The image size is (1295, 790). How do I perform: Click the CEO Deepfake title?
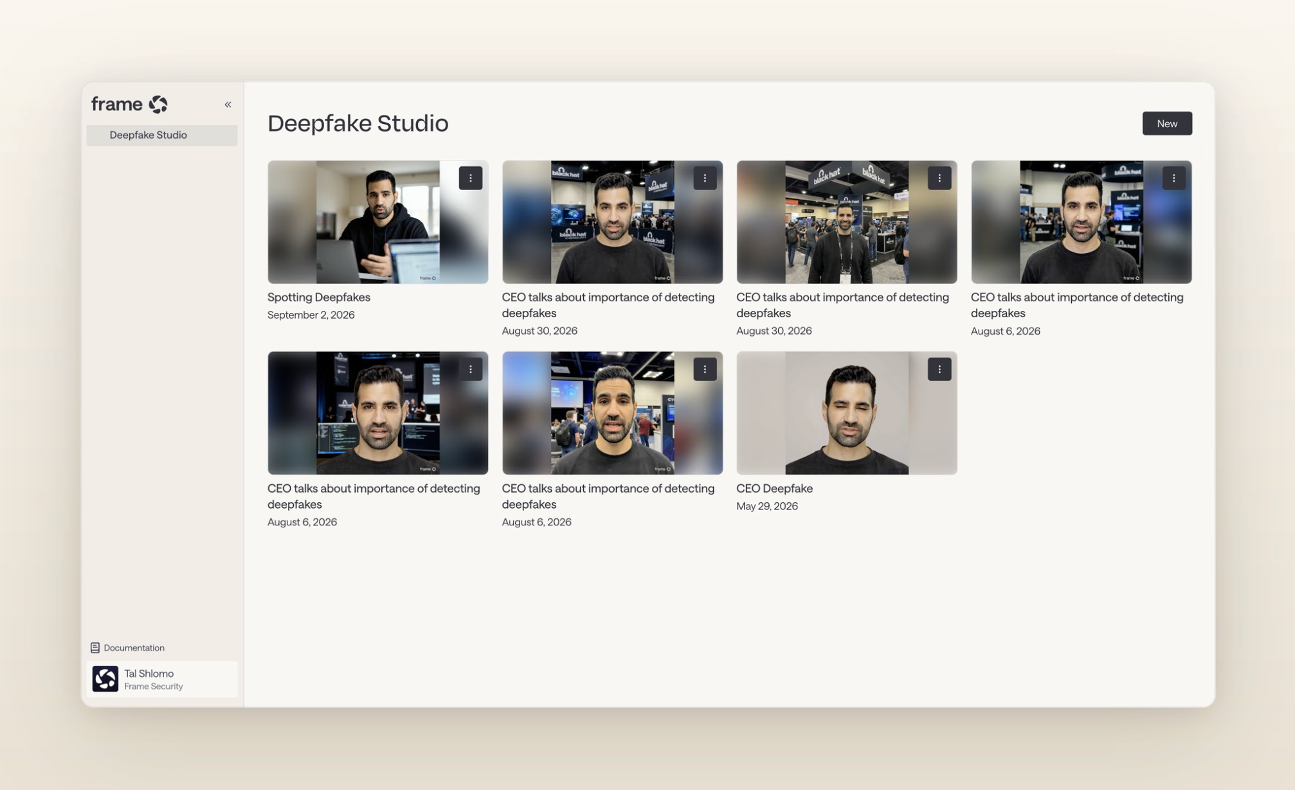pos(774,489)
